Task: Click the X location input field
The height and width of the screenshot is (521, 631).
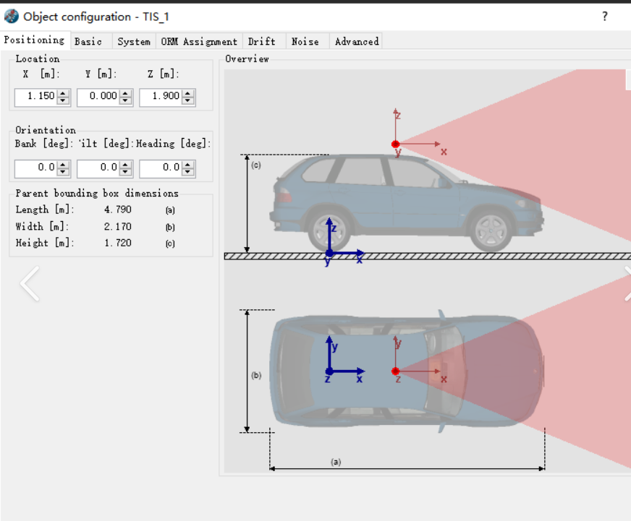Action: tap(35, 97)
